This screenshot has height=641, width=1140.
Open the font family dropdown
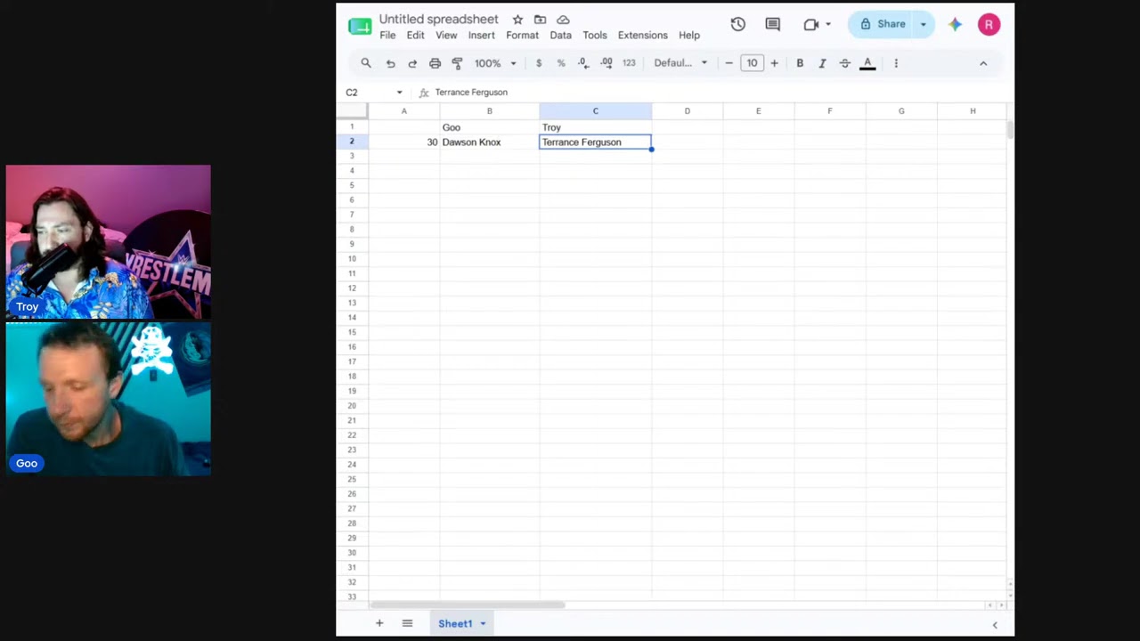(681, 63)
